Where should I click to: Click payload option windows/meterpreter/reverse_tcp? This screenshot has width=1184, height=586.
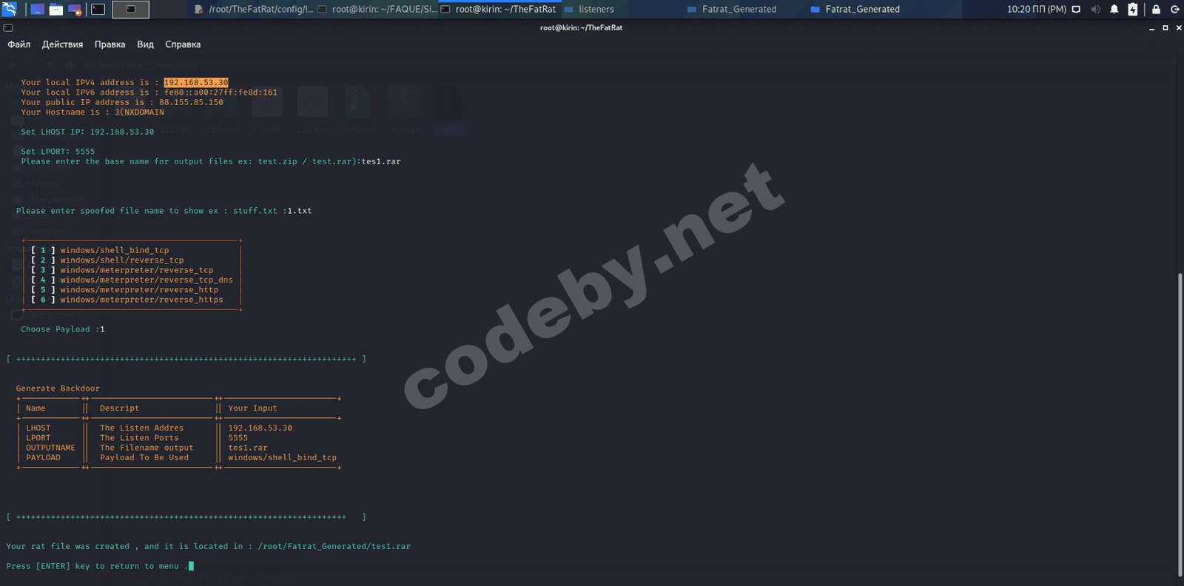tap(137, 270)
